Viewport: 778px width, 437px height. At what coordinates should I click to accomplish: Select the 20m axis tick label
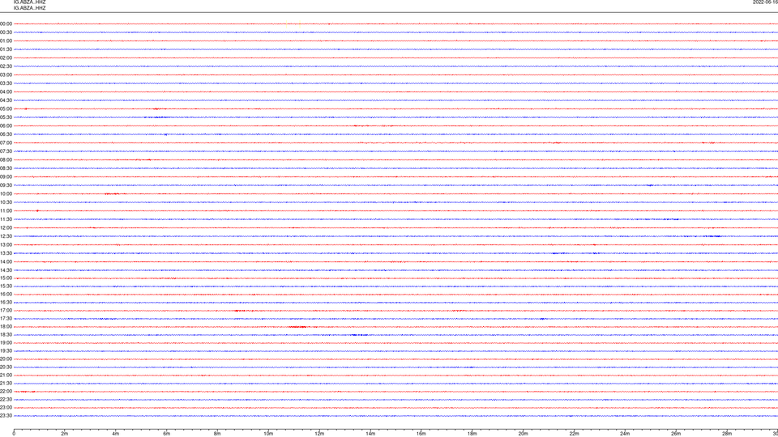[x=524, y=434]
